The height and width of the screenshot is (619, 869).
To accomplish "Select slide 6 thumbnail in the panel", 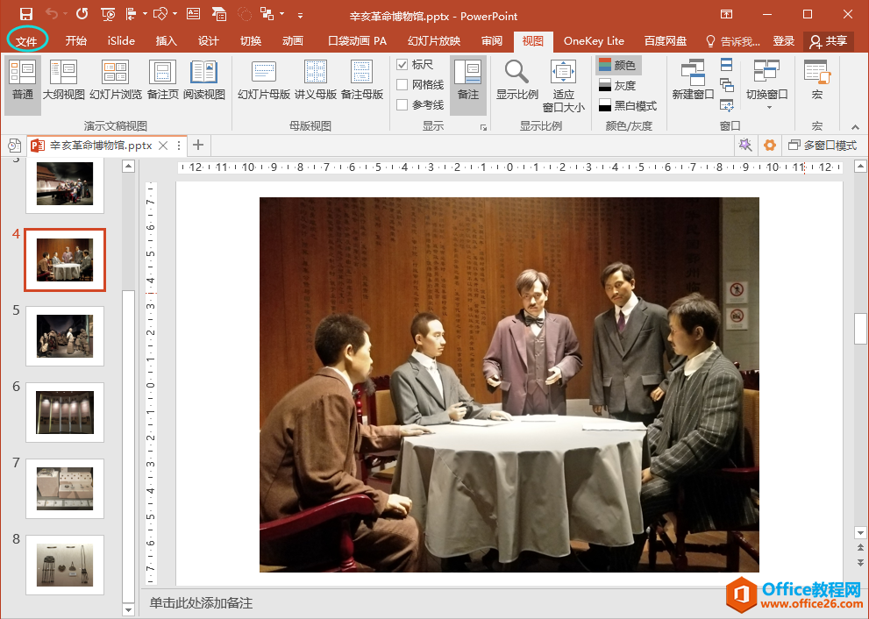I will (65, 412).
